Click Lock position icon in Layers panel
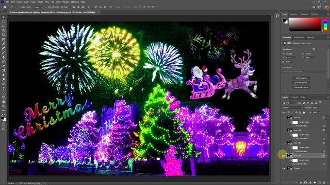This screenshot has width=330, height=185. click(x=296, y=113)
